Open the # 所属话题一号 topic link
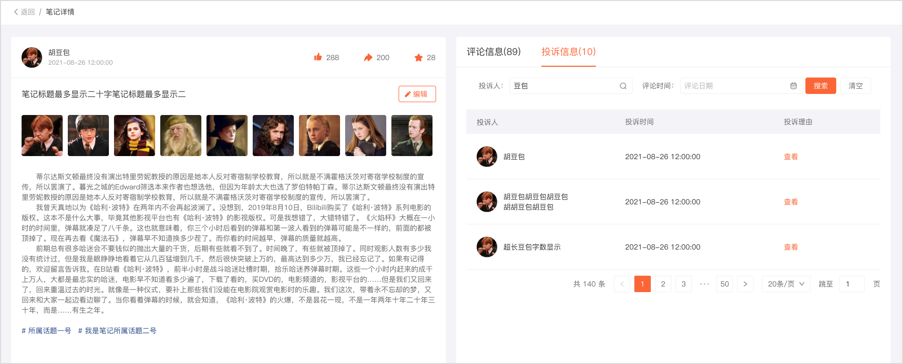903x364 pixels. (x=46, y=331)
